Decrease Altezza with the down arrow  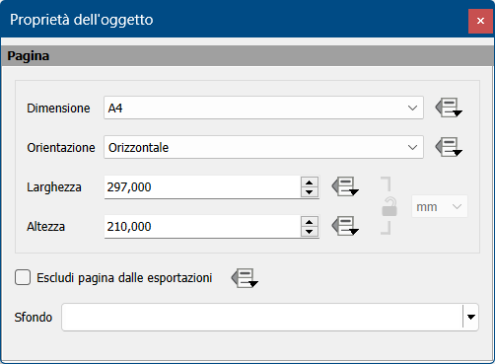(x=310, y=232)
